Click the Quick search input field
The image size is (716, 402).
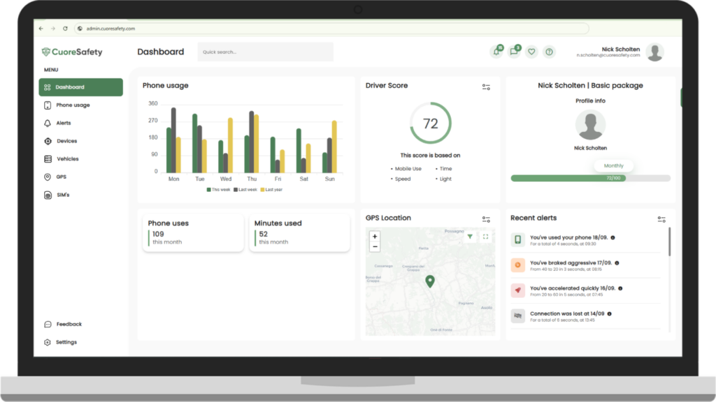click(x=265, y=52)
